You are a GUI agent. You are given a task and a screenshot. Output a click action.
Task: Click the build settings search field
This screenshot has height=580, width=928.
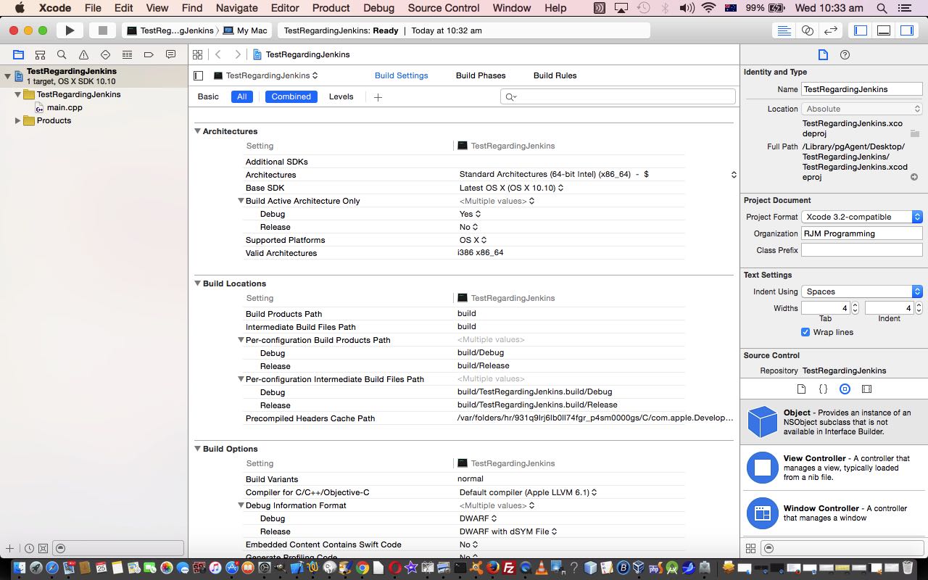[x=618, y=96]
